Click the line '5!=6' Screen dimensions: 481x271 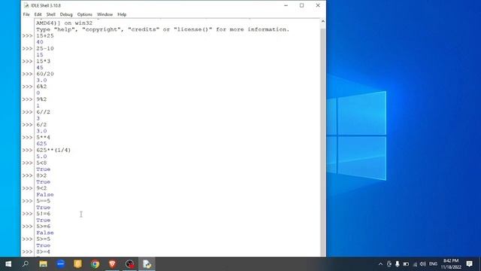tap(44, 214)
